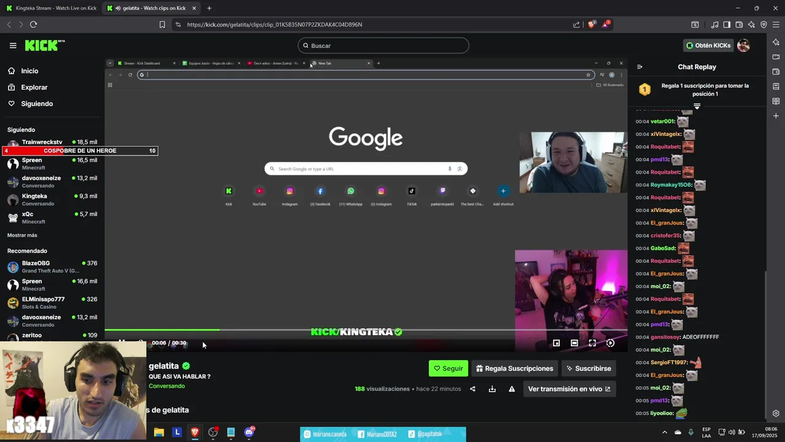Open side panel settings gear

point(776,413)
